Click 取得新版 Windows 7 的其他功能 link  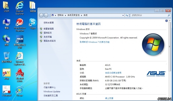coord(95,42)
